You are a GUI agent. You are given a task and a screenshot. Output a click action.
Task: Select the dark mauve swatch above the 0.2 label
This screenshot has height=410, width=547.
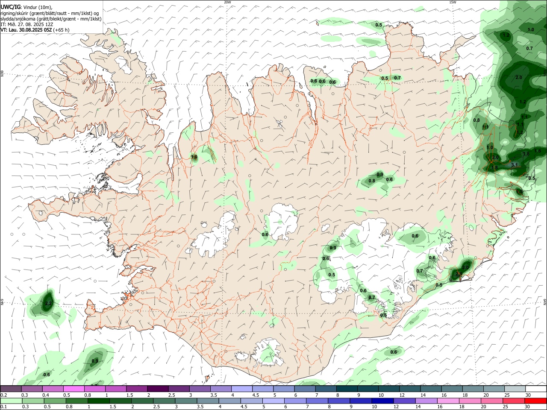(12, 389)
